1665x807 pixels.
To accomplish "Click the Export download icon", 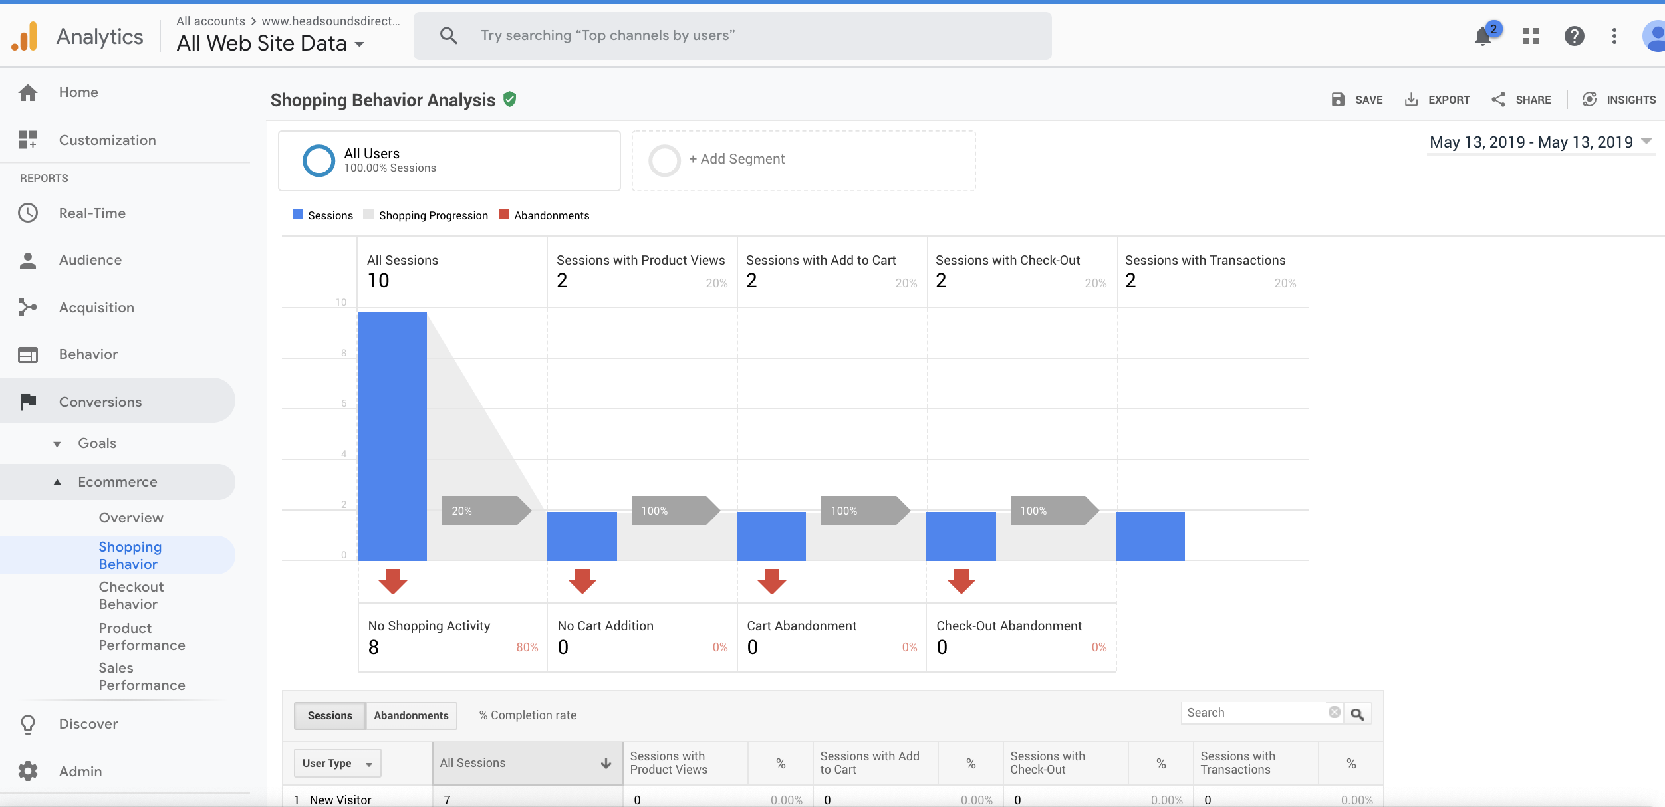I will point(1411,100).
